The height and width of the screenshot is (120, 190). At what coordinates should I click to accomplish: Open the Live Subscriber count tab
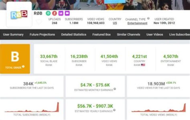click(179, 34)
